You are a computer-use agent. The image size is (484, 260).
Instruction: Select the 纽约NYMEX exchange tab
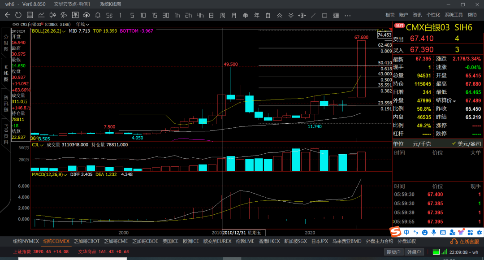pos(26,241)
